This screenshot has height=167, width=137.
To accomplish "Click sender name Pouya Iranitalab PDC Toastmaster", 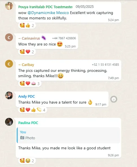I will point(45,7).
